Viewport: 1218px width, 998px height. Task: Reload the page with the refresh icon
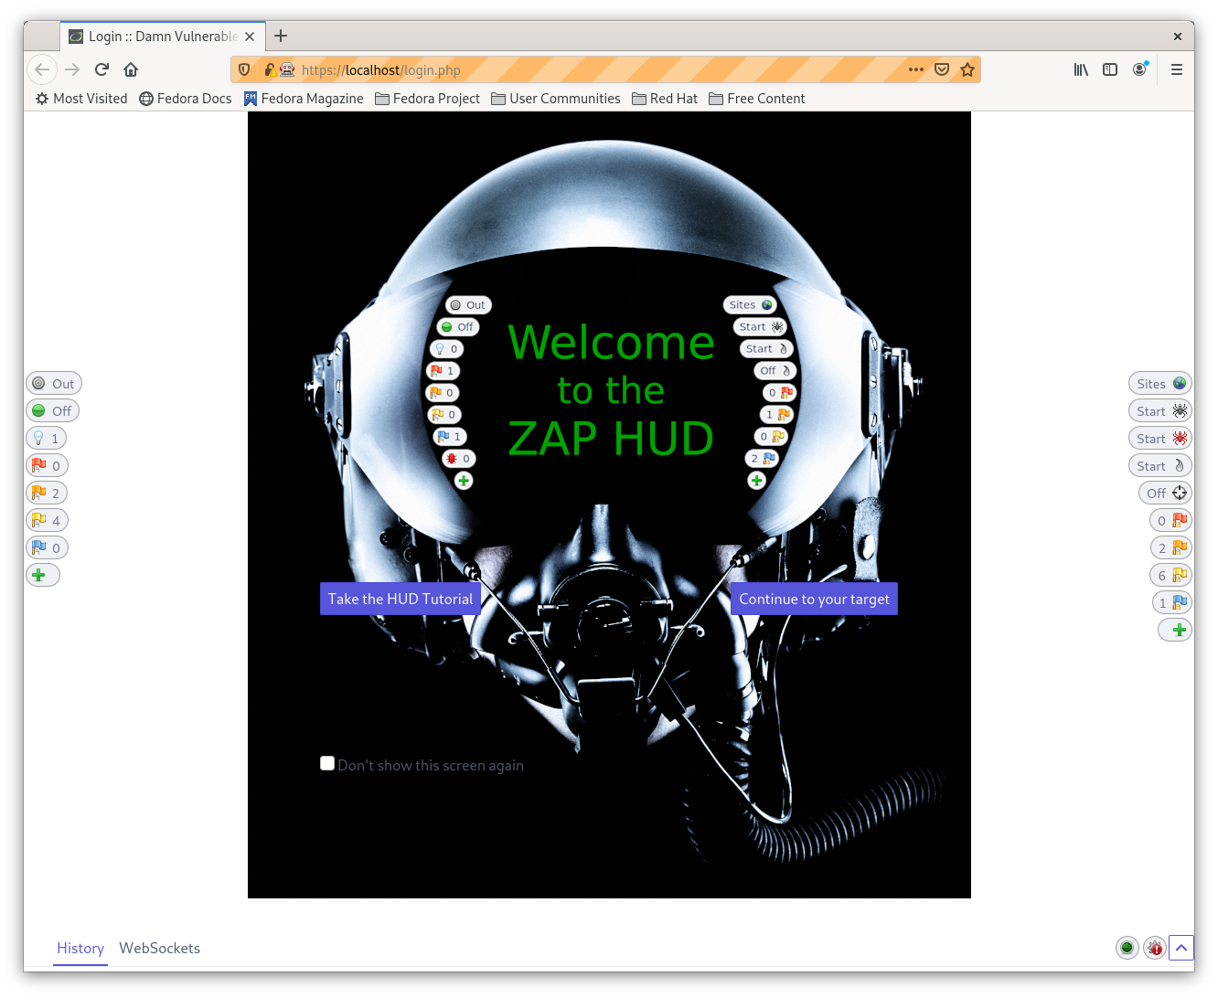click(101, 69)
